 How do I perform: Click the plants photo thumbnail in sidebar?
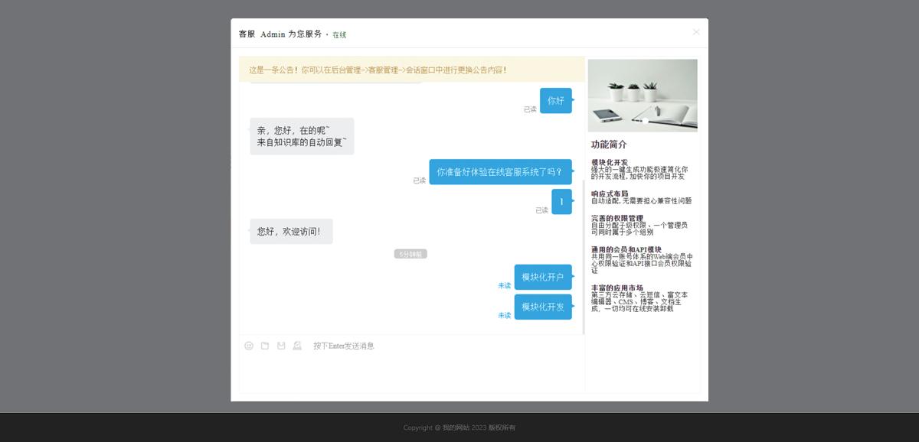[x=643, y=95]
